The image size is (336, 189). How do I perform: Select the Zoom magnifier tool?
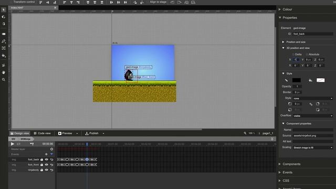[x=4, y=79]
